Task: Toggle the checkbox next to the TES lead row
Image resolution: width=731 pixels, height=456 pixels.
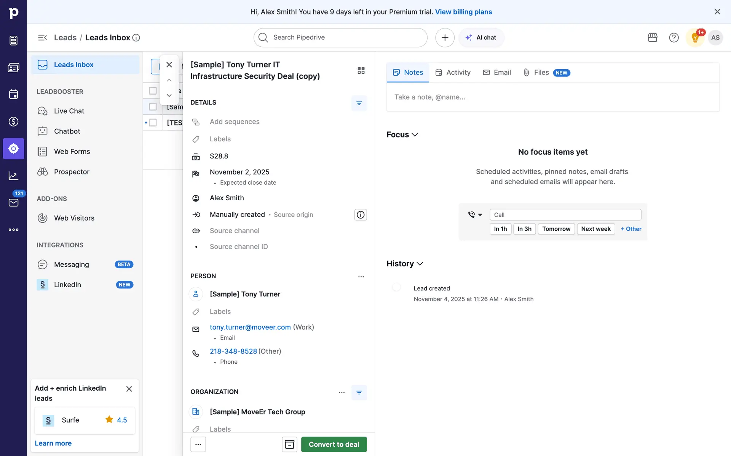Action: pyautogui.click(x=153, y=122)
